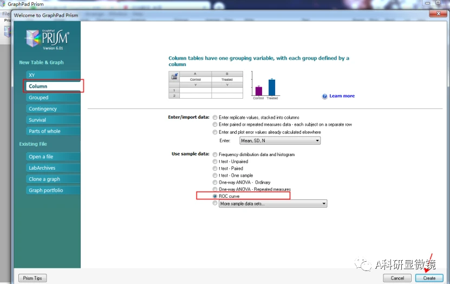Select Enter replicate values stacked into columns
The width and height of the screenshot is (450, 284).
coord(214,118)
